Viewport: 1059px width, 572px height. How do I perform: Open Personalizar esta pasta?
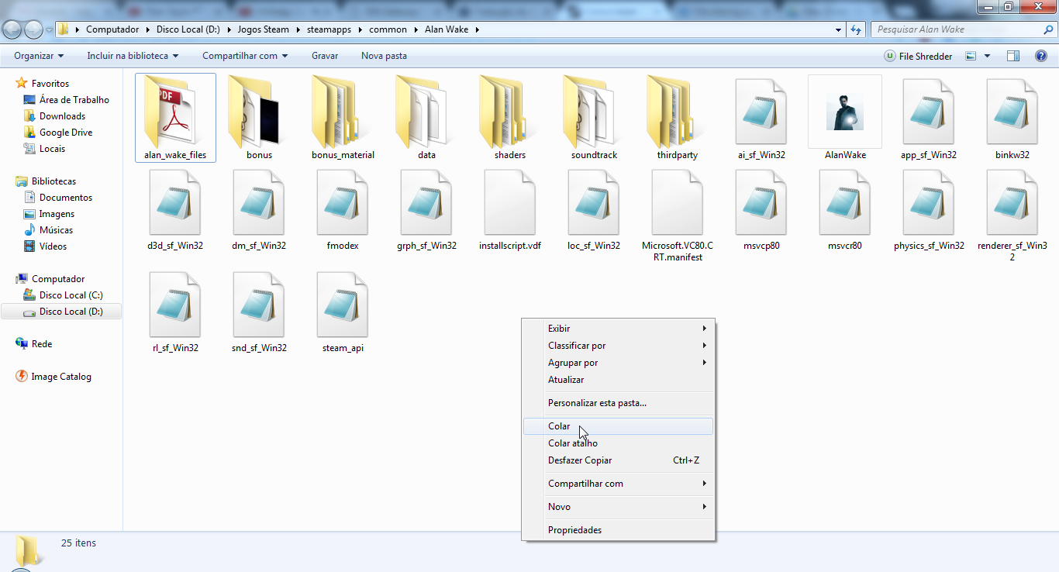point(619,403)
